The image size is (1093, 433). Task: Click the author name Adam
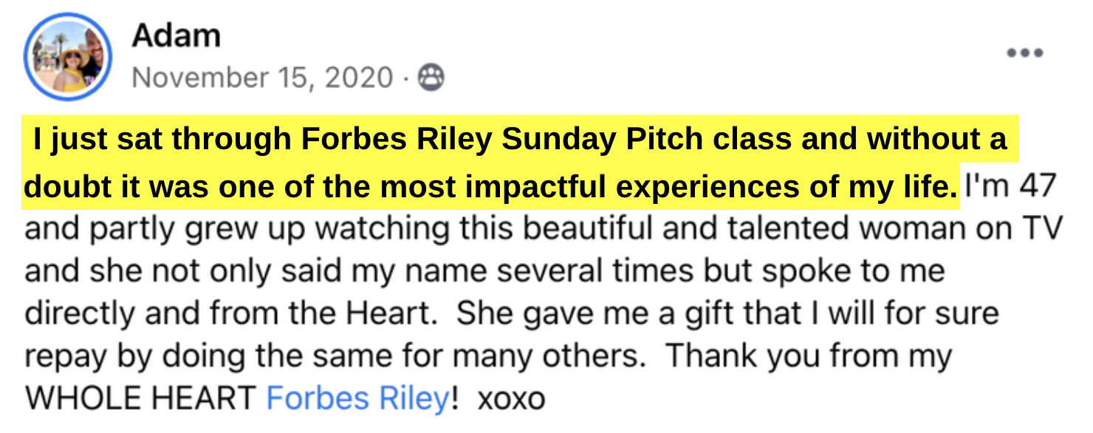tap(176, 35)
